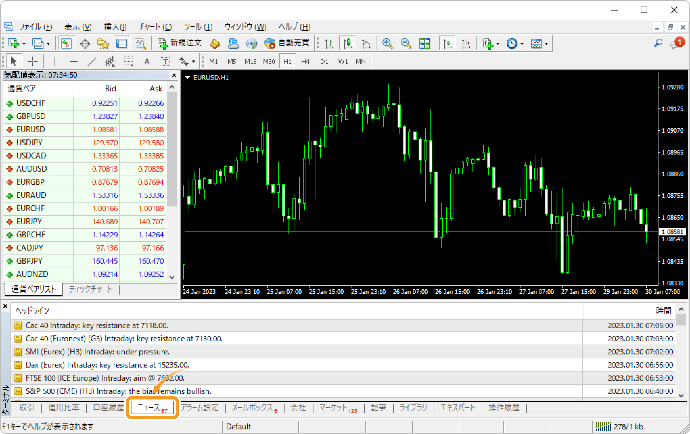Select the EURUSD row in Market Watch
Image resolution: width=690 pixels, height=434 pixels.
point(31,130)
